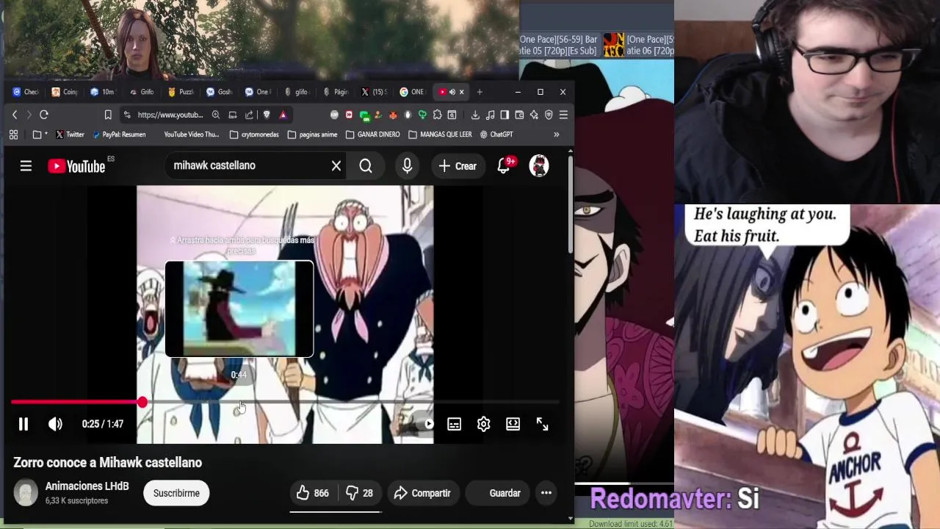Switch to theater mode
Viewport: 940px width, 529px height.
(x=513, y=424)
